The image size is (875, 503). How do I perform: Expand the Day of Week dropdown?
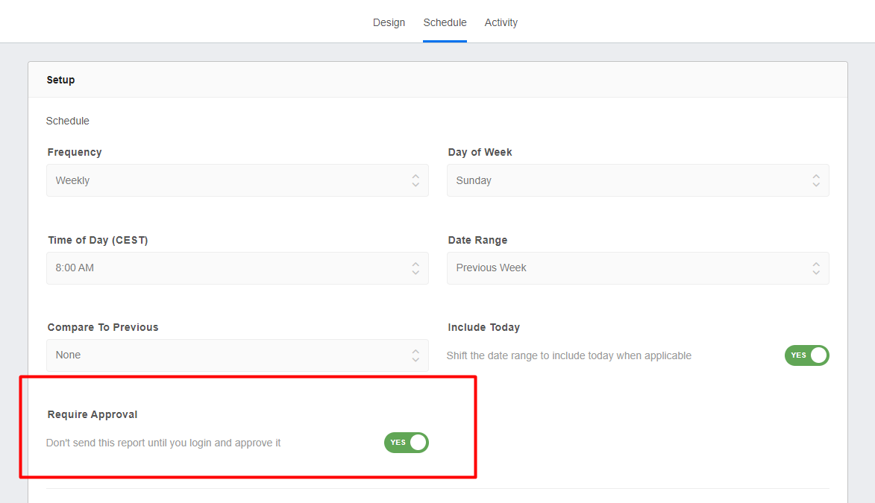(637, 180)
